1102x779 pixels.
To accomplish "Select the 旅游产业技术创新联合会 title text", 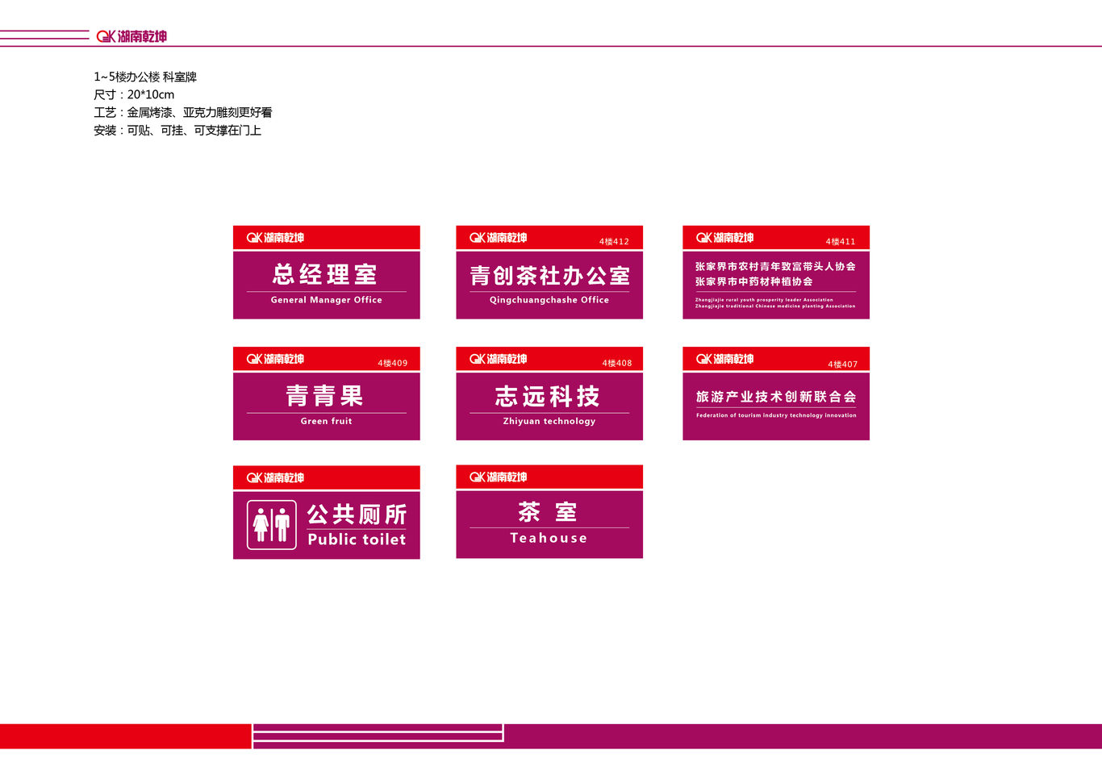I will tap(776, 397).
